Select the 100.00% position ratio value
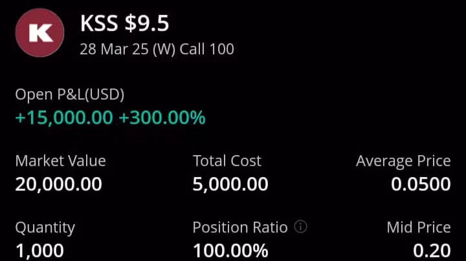The height and width of the screenshot is (261, 466). 230,250
